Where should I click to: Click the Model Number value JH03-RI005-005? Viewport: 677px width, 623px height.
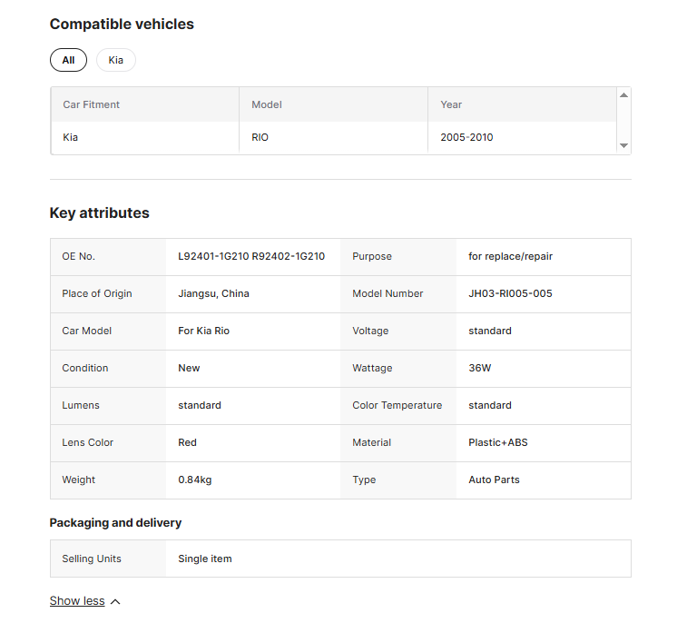(510, 293)
